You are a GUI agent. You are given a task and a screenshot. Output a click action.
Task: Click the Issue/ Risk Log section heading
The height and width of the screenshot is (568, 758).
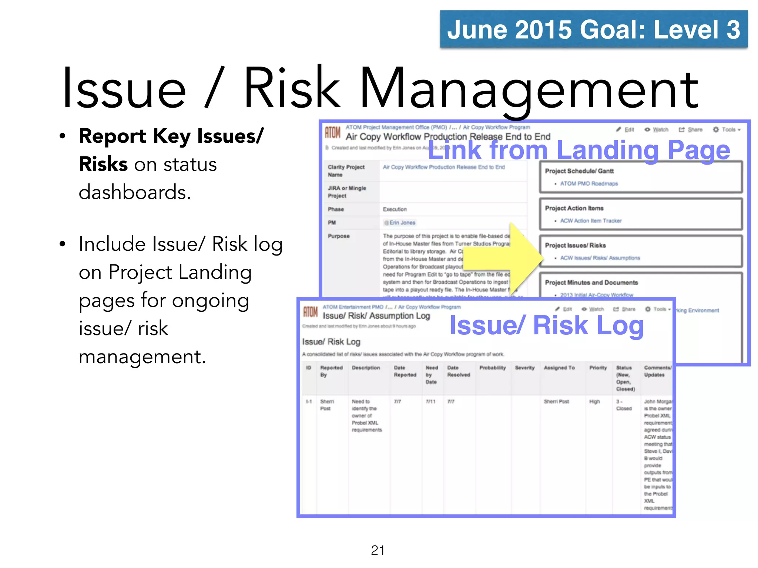pos(331,342)
